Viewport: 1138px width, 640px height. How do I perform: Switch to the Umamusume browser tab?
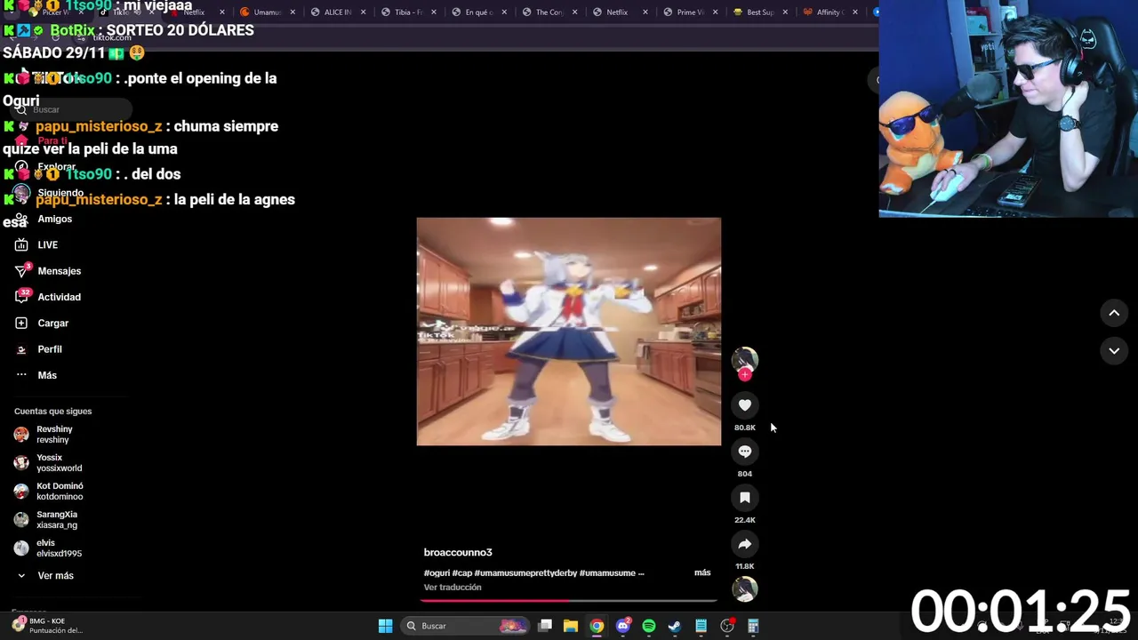point(267,12)
